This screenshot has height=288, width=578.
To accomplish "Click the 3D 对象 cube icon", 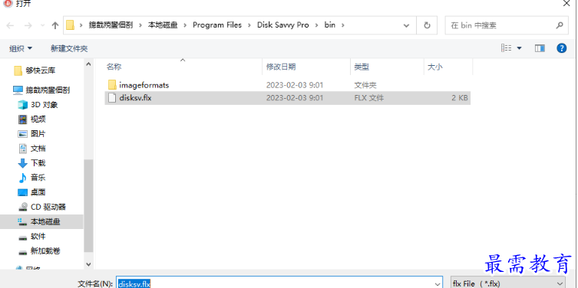I will click(23, 104).
